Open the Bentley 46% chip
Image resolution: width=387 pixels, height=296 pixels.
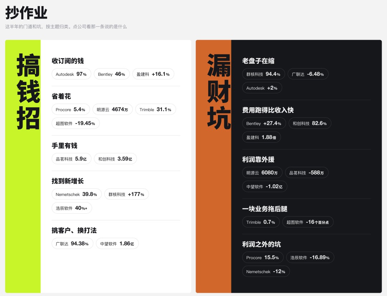[x=111, y=74]
